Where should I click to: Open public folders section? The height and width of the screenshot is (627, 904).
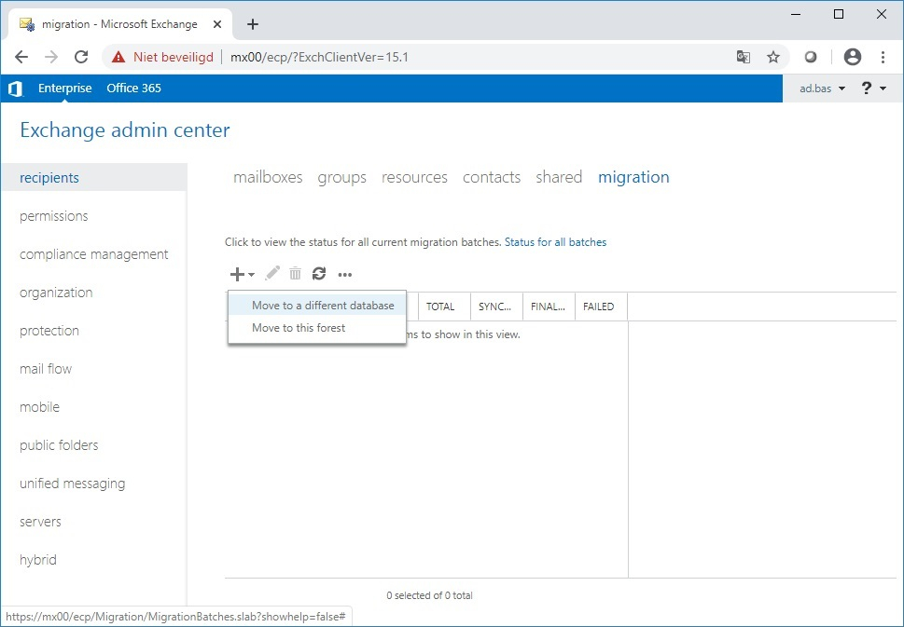59,445
